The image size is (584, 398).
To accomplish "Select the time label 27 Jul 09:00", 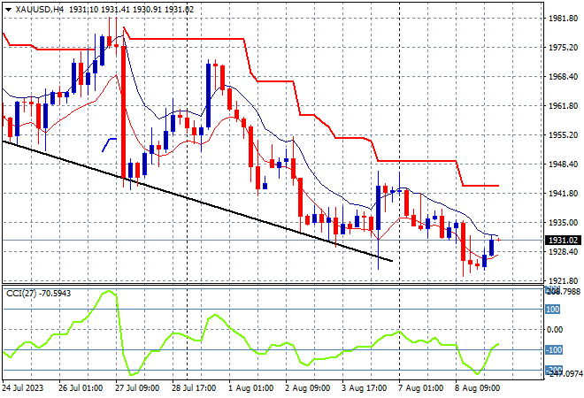I will (x=137, y=388).
